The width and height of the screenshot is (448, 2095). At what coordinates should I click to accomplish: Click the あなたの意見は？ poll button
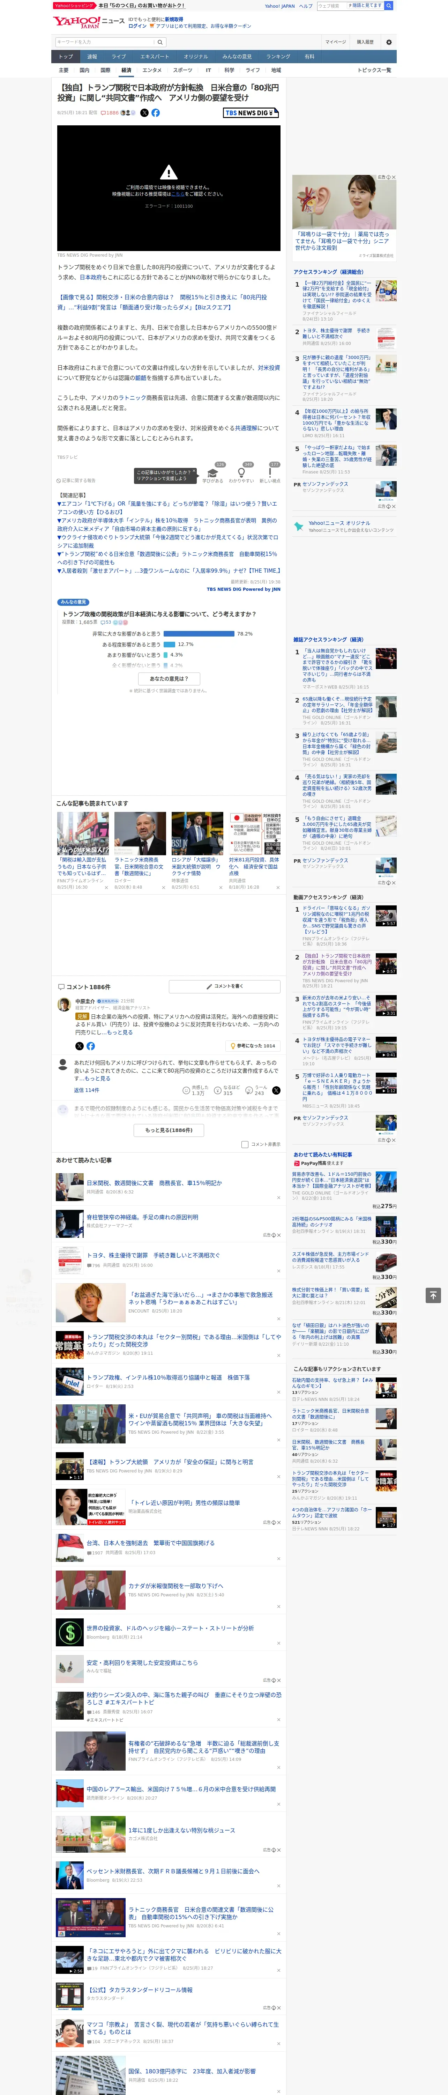pyautogui.click(x=169, y=678)
